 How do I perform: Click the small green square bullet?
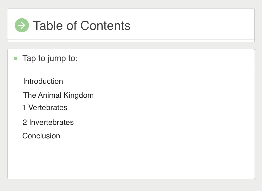tap(16, 59)
